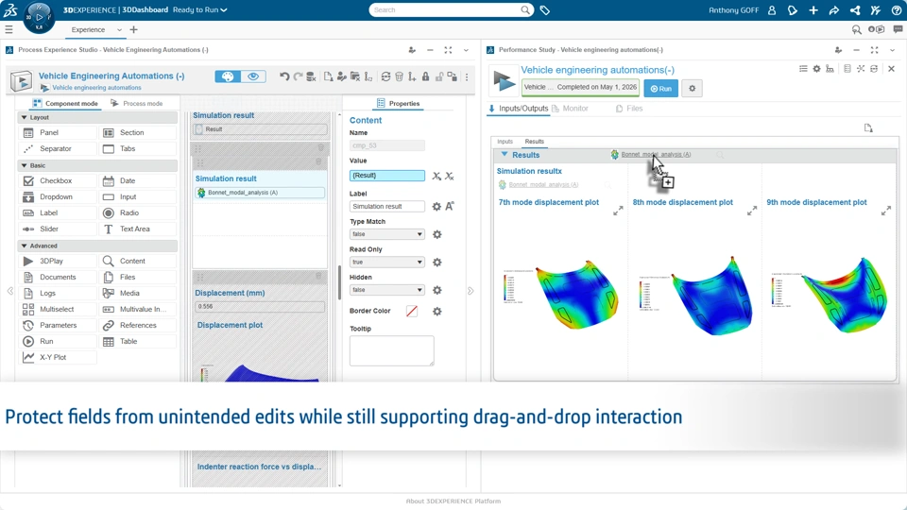
Task: Open the user profile icon
Action: [x=772, y=9]
